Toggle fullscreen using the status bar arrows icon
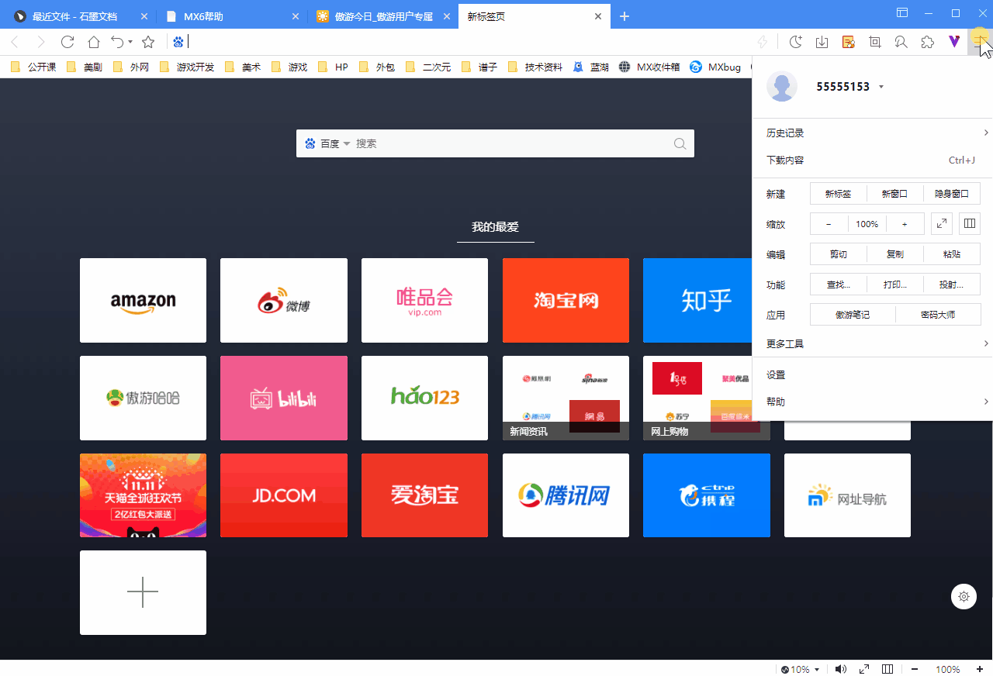Viewport: 993px width, 676px height. (x=863, y=668)
